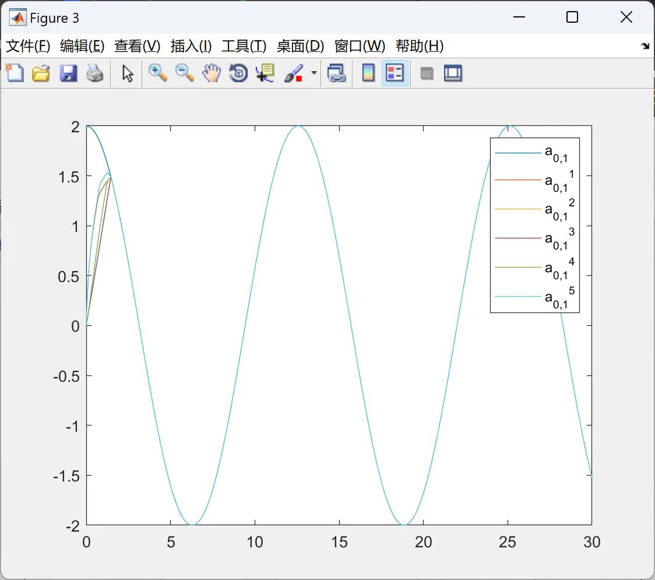Select the a0,1 superscript 3 legend entry
This screenshot has height=580, width=655.
(x=535, y=238)
